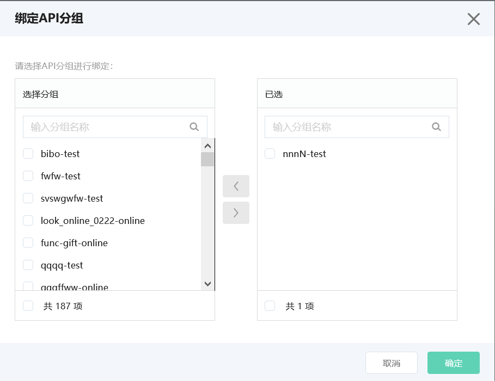Check nnnN-test in the selected list
This screenshot has width=495, height=381.
270,154
